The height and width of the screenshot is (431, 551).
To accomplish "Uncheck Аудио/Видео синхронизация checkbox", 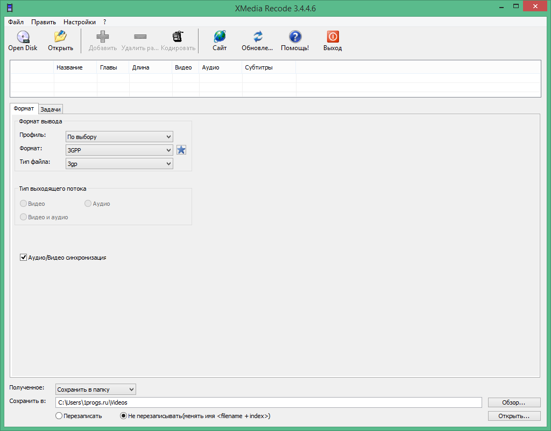I will tap(23, 258).
